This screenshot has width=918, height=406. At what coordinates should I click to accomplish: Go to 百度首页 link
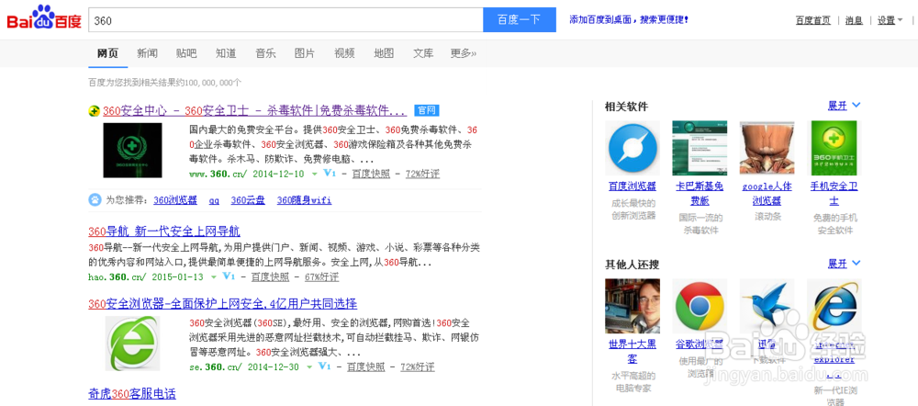point(812,20)
